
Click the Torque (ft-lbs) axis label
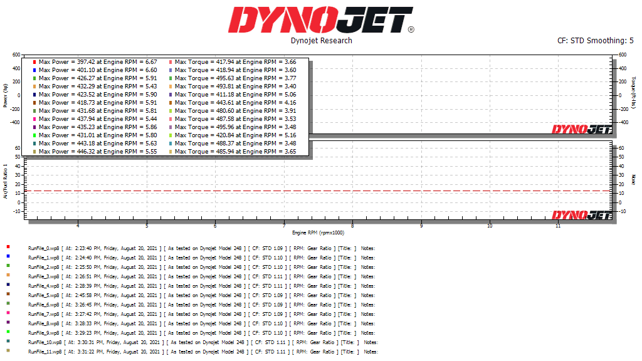(x=634, y=93)
